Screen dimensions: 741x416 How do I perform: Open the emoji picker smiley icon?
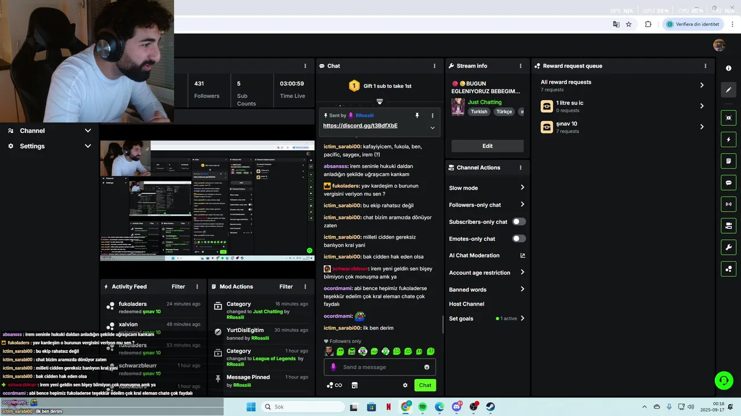coord(427,367)
